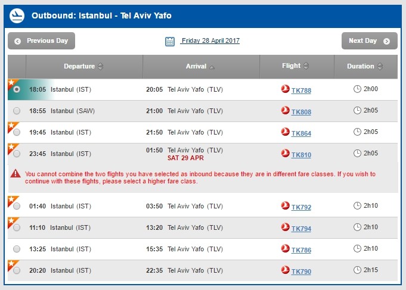Click the clock icon for the 2h00 duration
Image resolution: width=406 pixels, height=290 pixels.
[x=357, y=89]
